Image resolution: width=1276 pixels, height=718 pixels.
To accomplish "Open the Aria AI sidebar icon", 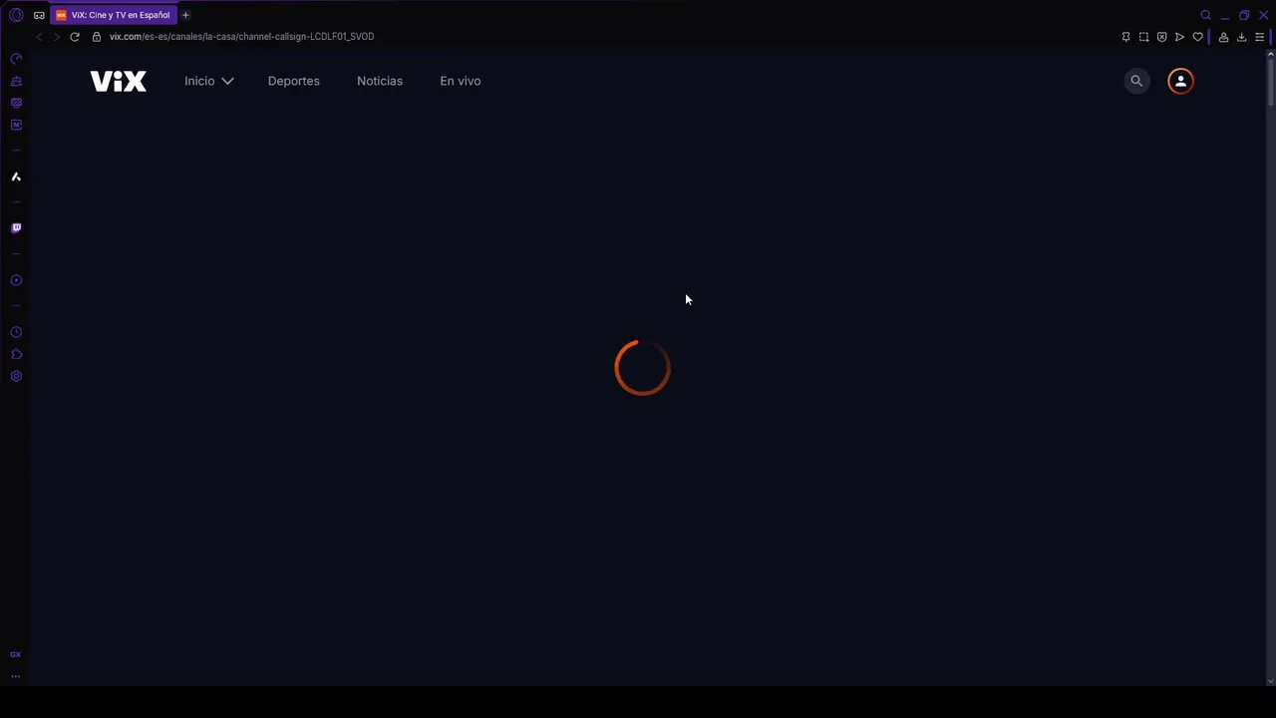I will click(16, 177).
